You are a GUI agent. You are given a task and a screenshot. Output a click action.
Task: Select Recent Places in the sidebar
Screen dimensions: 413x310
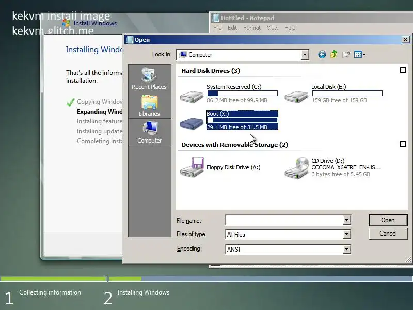[x=149, y=79]
